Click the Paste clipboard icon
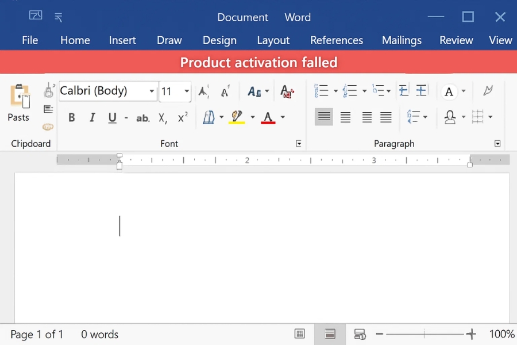Screen dimensions: 517x345 tap(20, 96)
